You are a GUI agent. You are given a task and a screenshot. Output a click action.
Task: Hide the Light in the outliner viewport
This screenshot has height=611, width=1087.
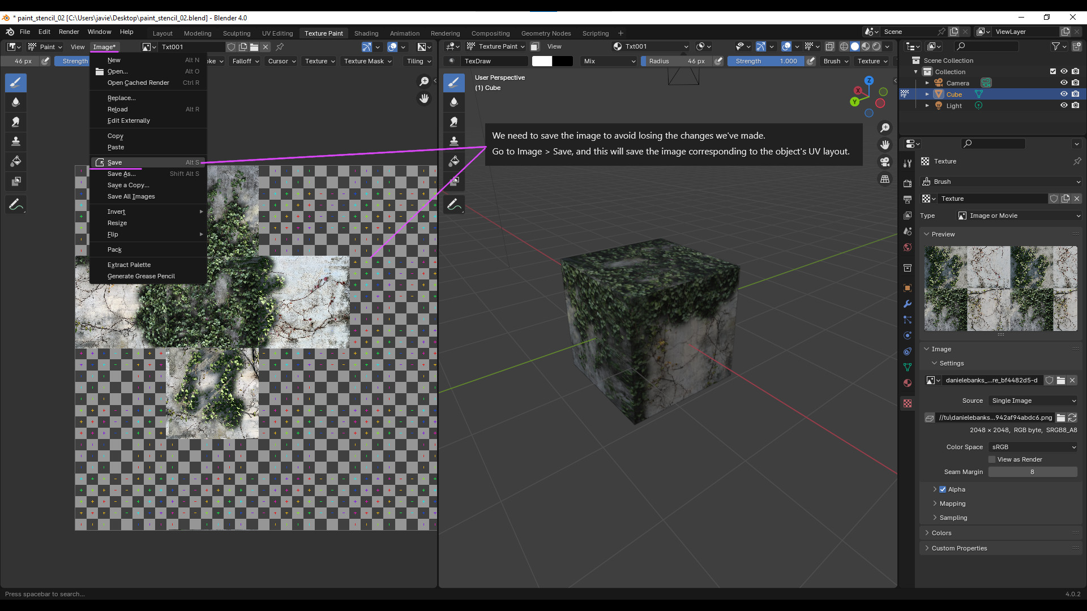coord(1064,105)
